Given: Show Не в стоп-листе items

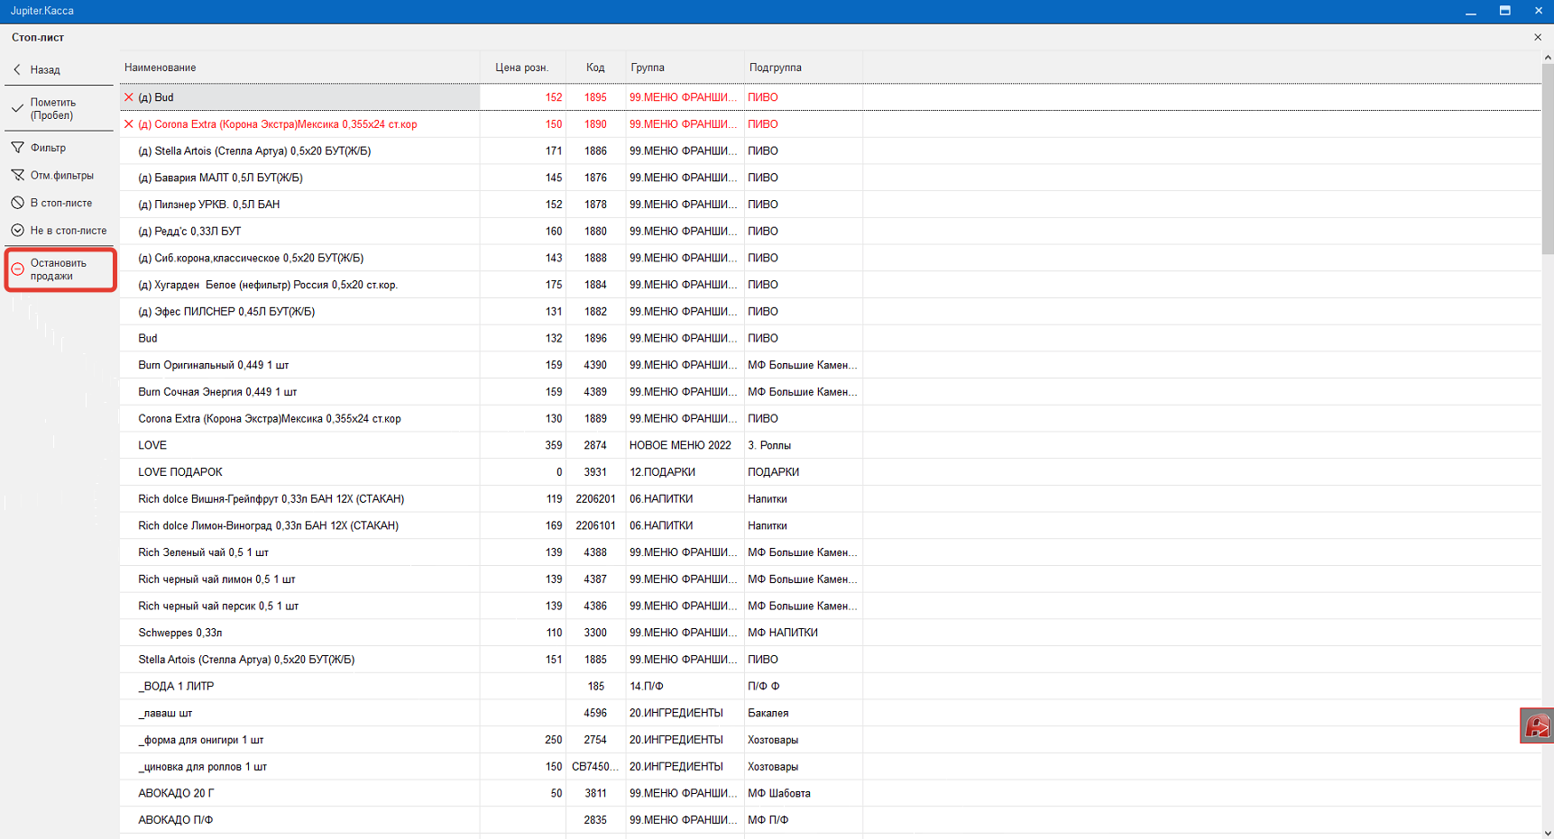Looking at the screenshot, I should pyautogui.click(x=60, y=231).
